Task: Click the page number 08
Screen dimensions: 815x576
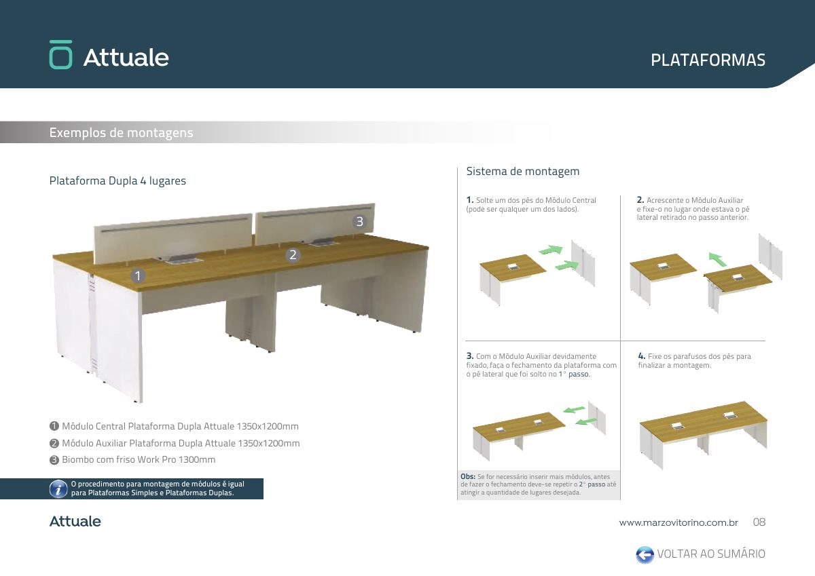Action: point(759,522)
